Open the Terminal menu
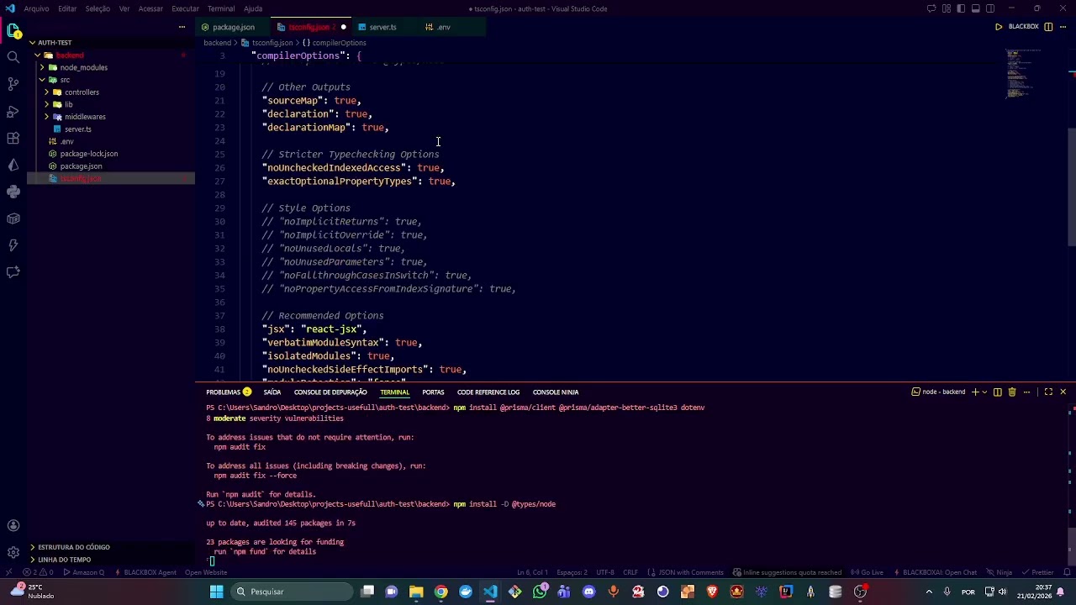 coord(221,8)
